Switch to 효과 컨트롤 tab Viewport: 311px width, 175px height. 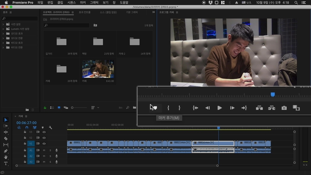click(x=85, y=12)
